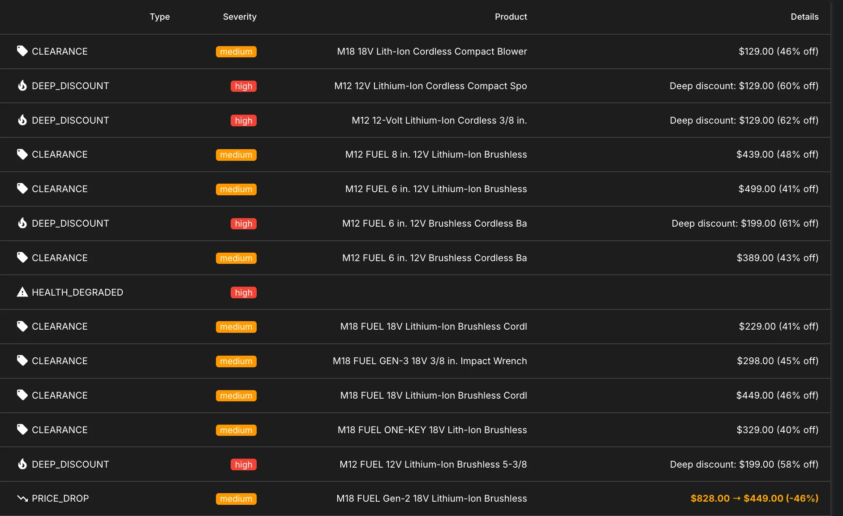Click the medium badge in the $449.00 (46% off) row
Screen dimensions: 843x516
coord(236,396)
